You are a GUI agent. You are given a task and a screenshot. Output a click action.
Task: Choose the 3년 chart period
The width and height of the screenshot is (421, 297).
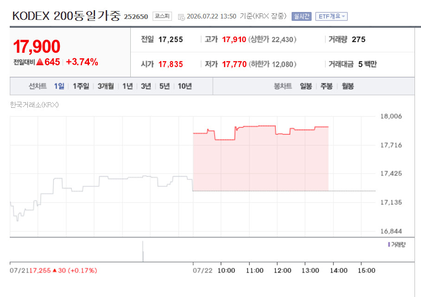pyautogui.click(x=146, y=86)
